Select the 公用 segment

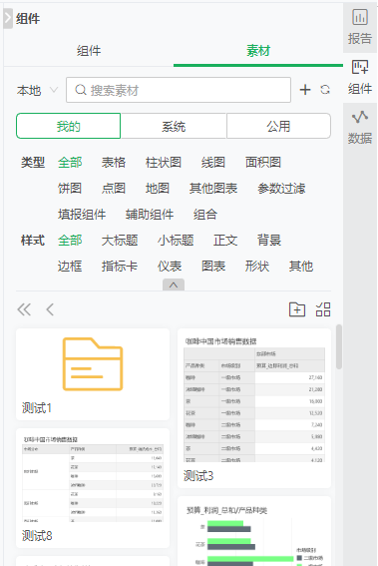[x=278, y=126]
